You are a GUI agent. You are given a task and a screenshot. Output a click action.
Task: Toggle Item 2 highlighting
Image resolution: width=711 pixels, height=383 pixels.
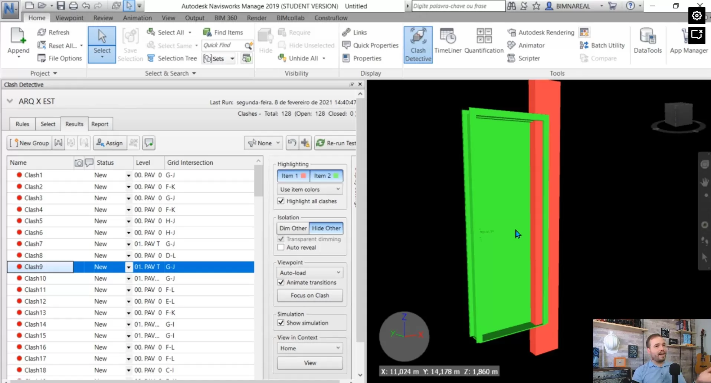[326, 176]
